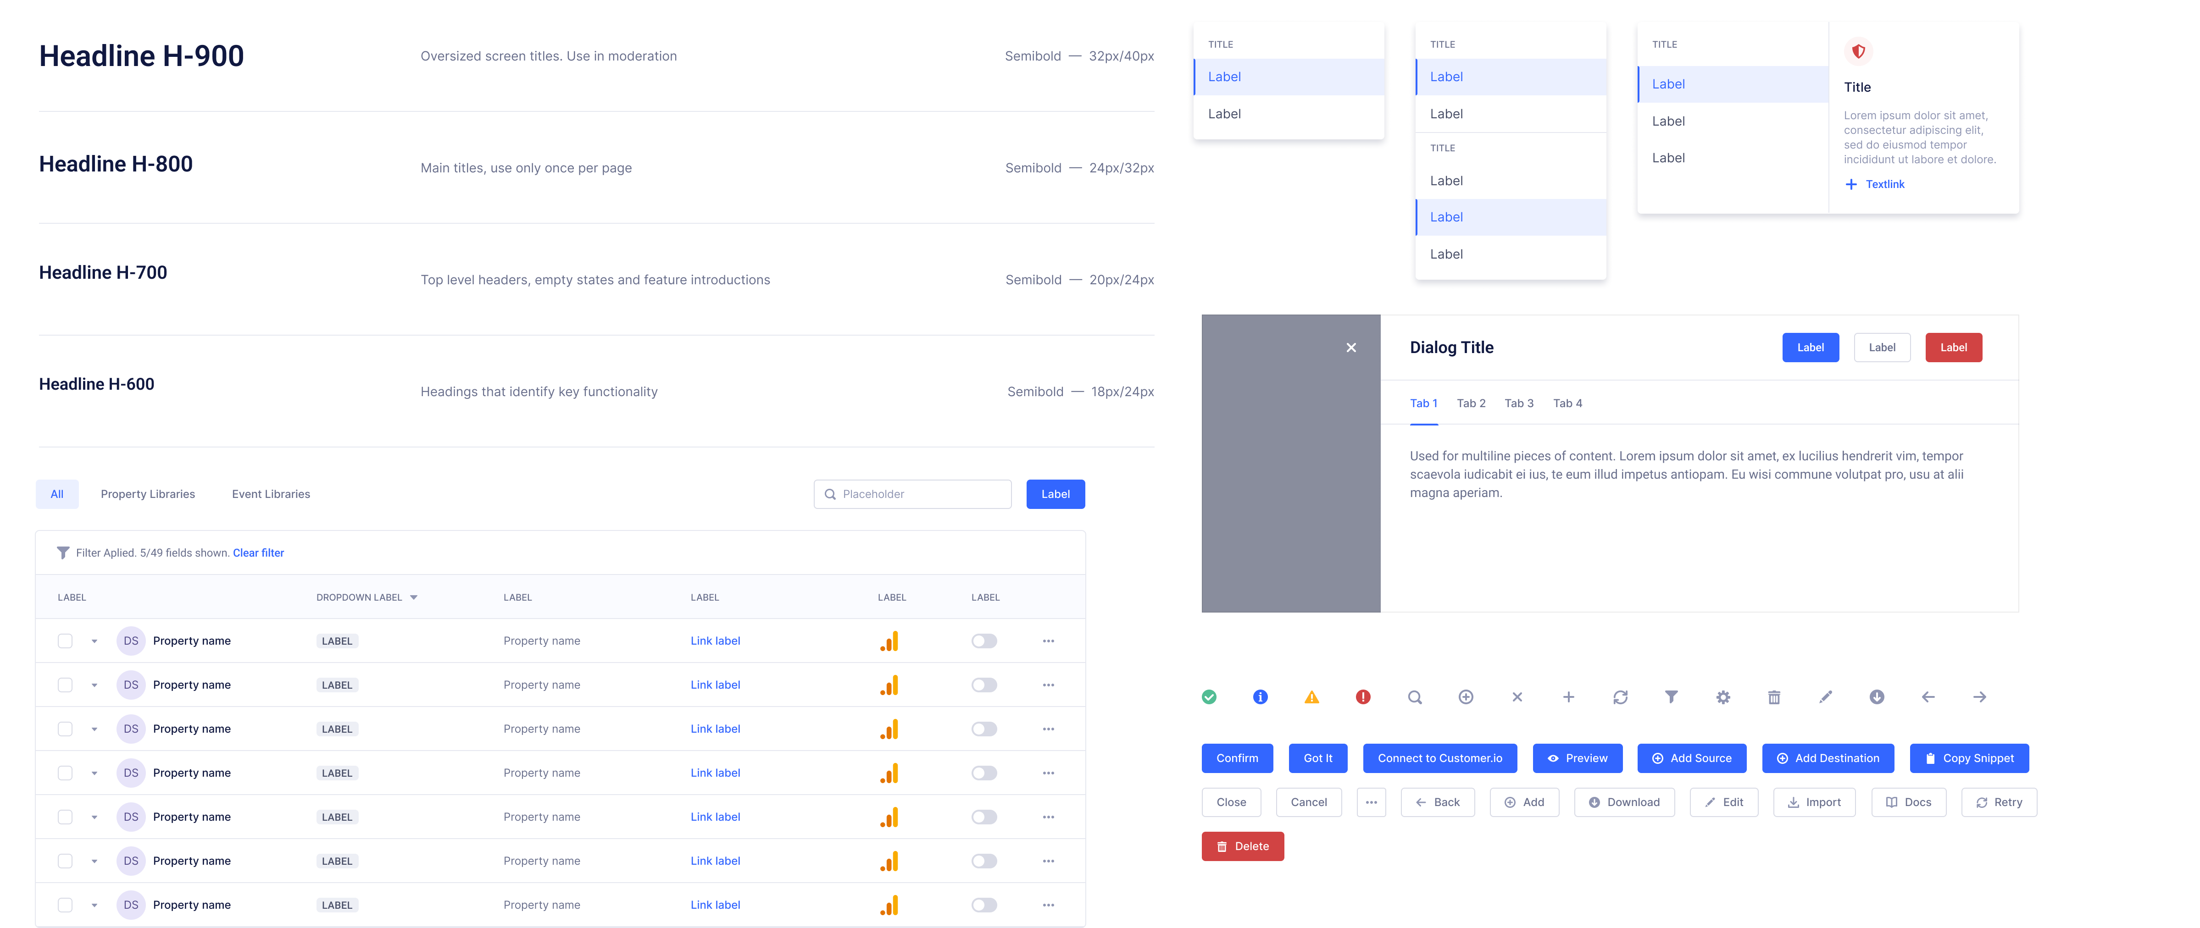Switch to Tab 2 in the dialog
Viewport: 2200px width, 928px height.
1471,403
